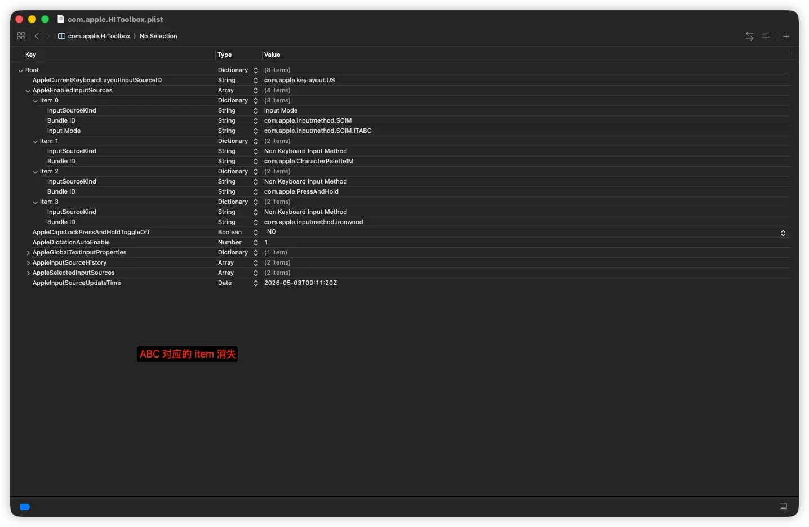The width and height of the screenshot is (809, 527).
Task: Click the Date type cell
Action: pos(225,283)
